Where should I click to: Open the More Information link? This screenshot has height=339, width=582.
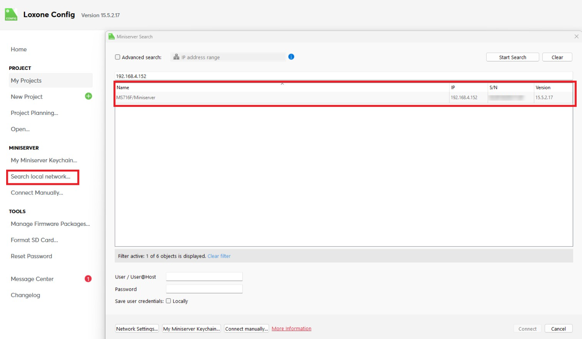click(291, 328)
